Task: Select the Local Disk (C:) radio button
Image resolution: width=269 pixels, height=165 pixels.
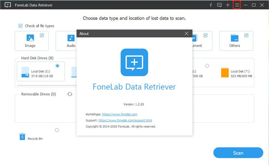Action: pos(57,66)
